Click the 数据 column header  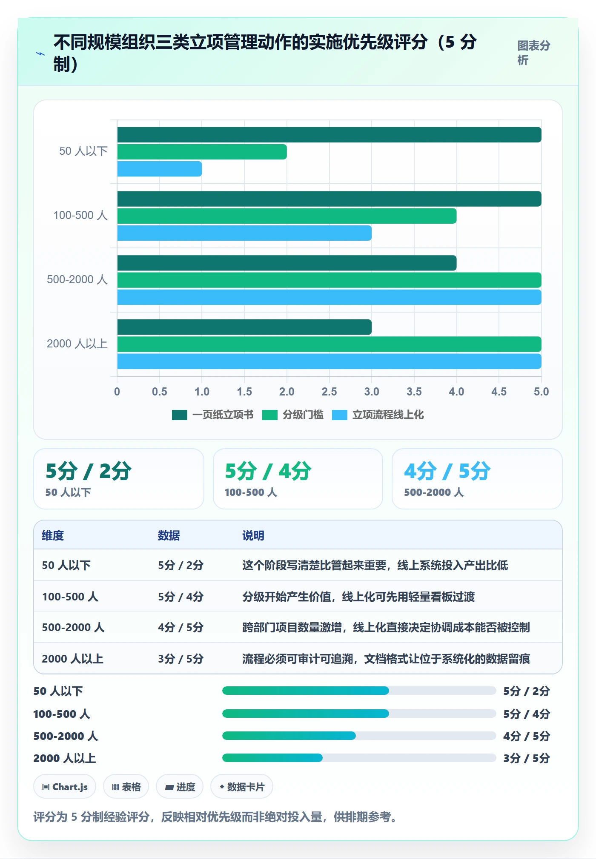[169, 535]
